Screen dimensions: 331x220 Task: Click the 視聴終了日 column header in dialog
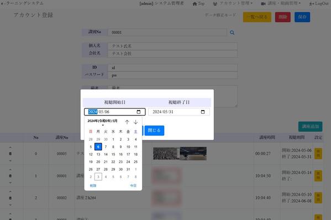pos(179,102)
